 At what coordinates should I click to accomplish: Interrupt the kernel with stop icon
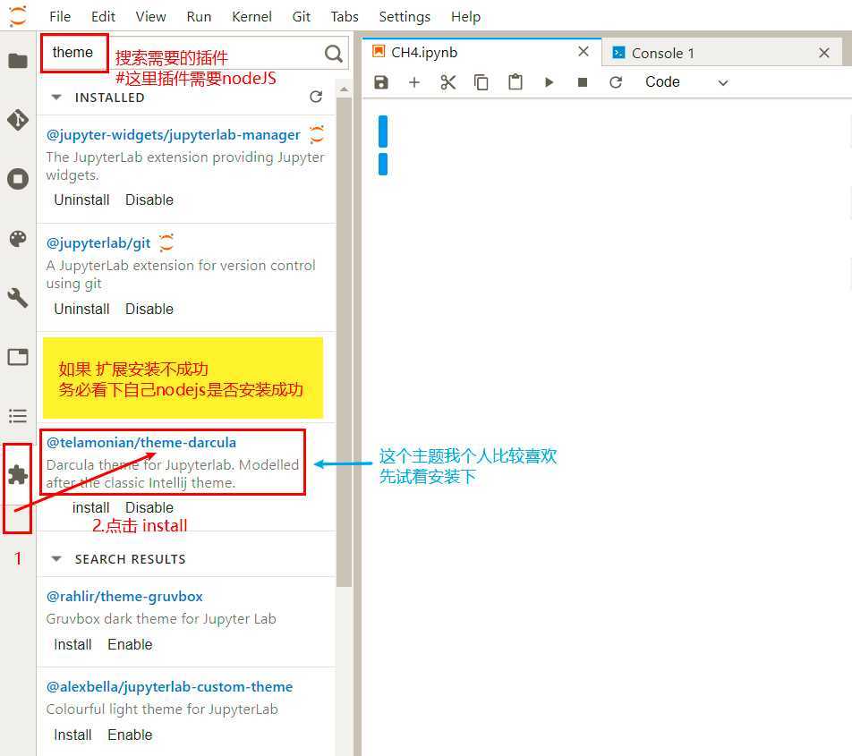[x=583, y=82]
